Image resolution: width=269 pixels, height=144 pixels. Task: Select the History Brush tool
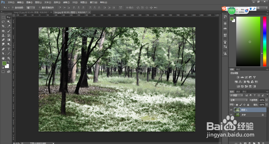pos(9,35)
